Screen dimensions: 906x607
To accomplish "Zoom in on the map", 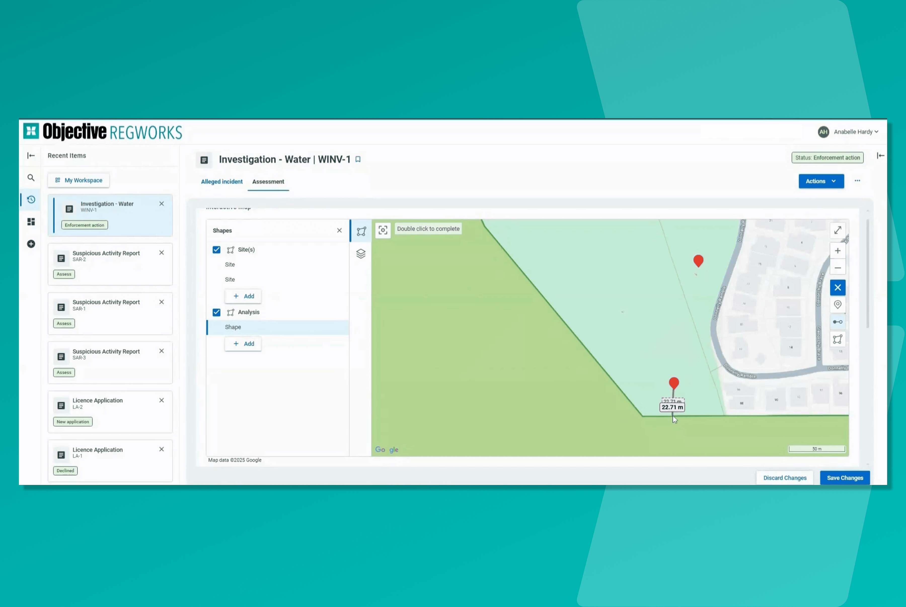I will coord(838,251).
